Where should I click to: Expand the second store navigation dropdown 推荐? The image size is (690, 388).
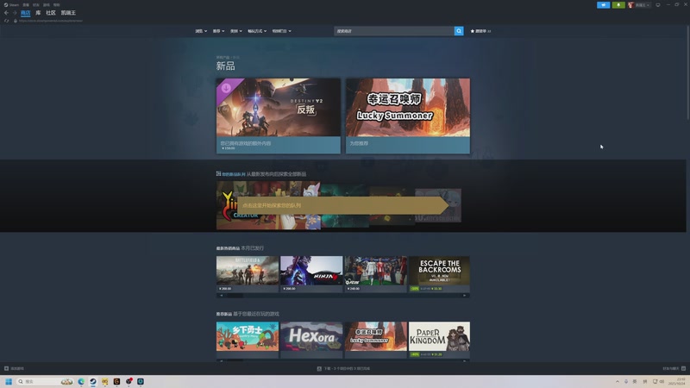click(x=218, y=31)
